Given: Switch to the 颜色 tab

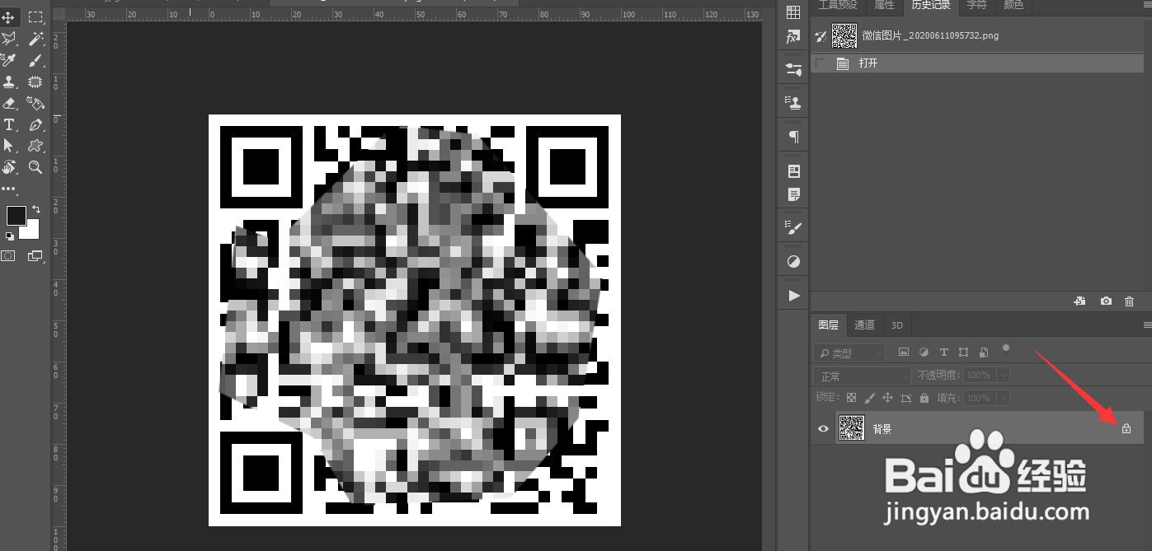Looking at the screenshot, I should [1013, 5].
